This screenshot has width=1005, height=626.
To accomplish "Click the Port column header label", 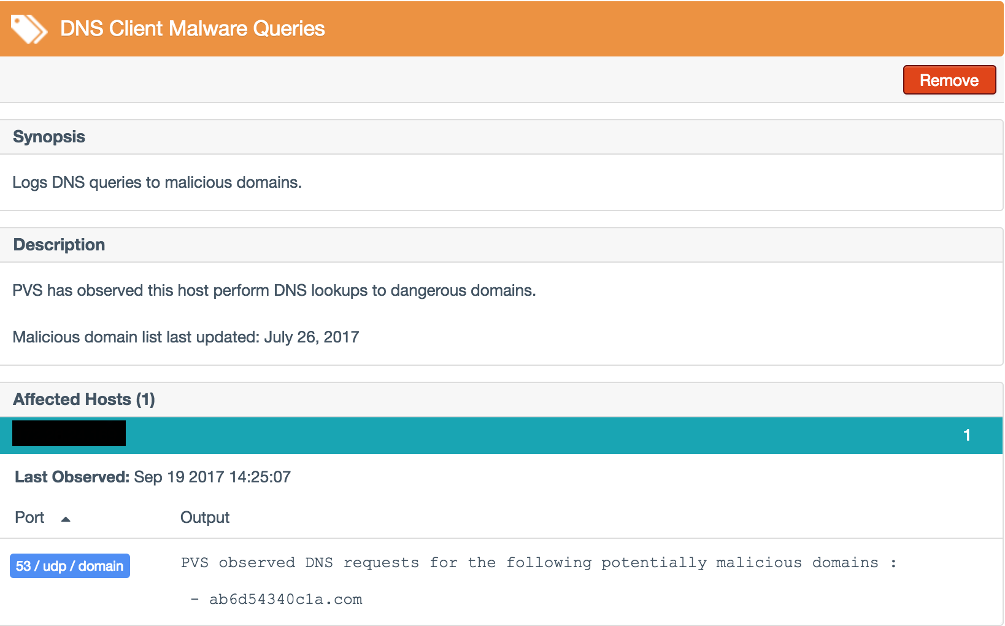I will tap(29, 517).
